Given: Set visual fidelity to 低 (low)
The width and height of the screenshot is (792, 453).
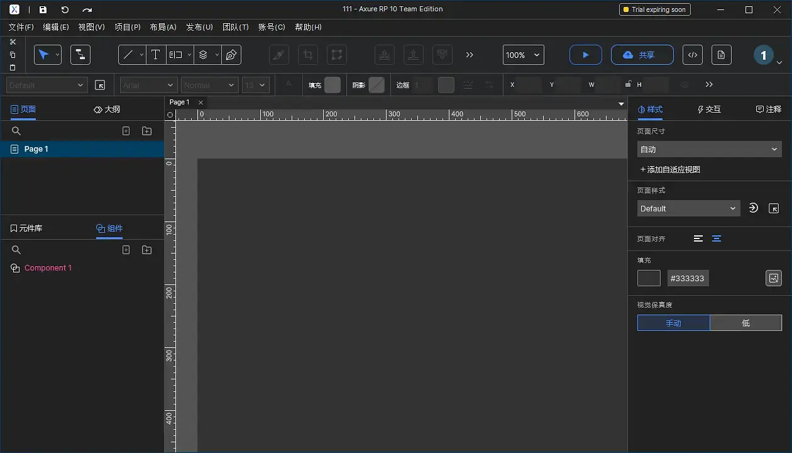Looking at the screenshot, I should coord(745,323).
